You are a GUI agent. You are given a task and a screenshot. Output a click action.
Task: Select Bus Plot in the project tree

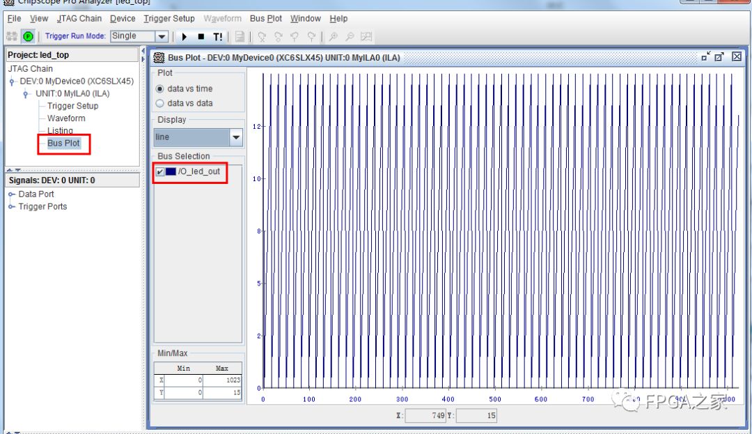[x=63, y=144]
